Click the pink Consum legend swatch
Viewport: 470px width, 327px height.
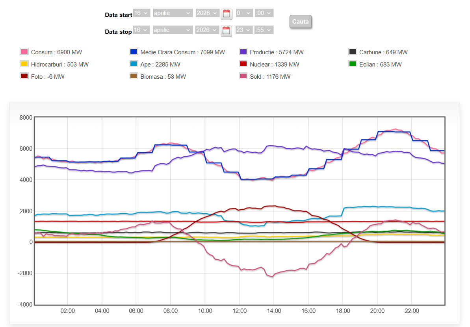[24, 52]
